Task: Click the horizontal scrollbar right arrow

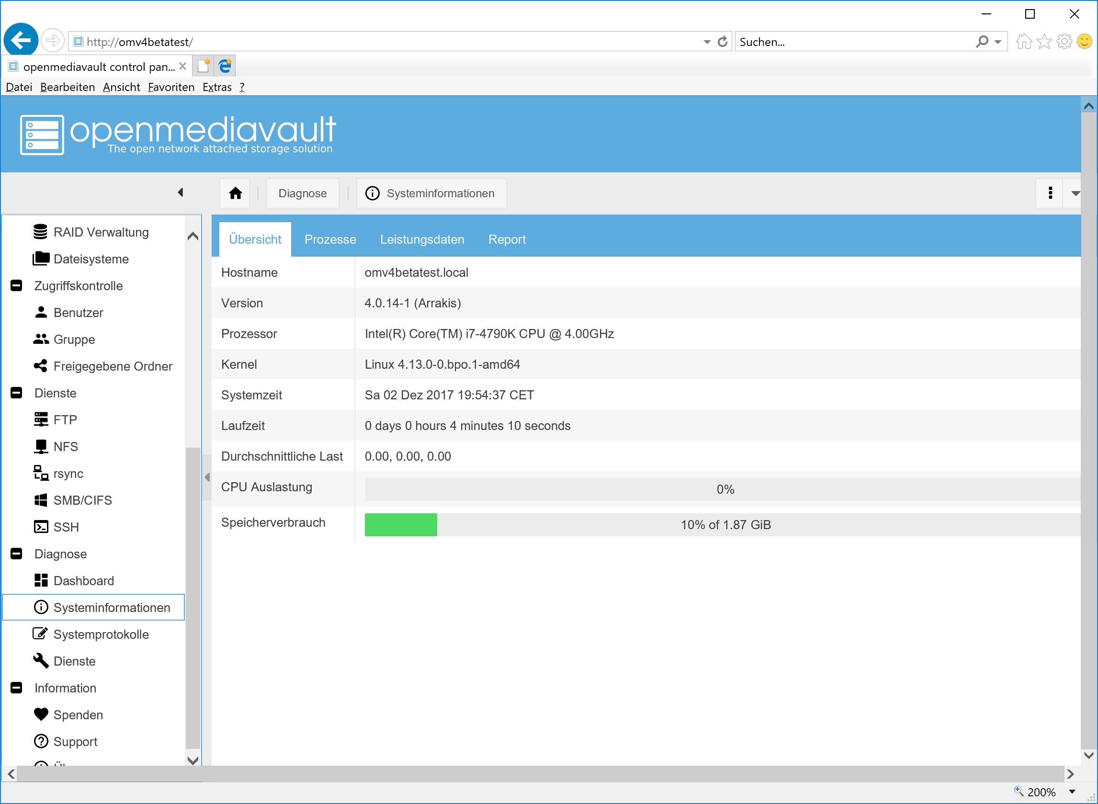Action: (x=1070, y=774)
